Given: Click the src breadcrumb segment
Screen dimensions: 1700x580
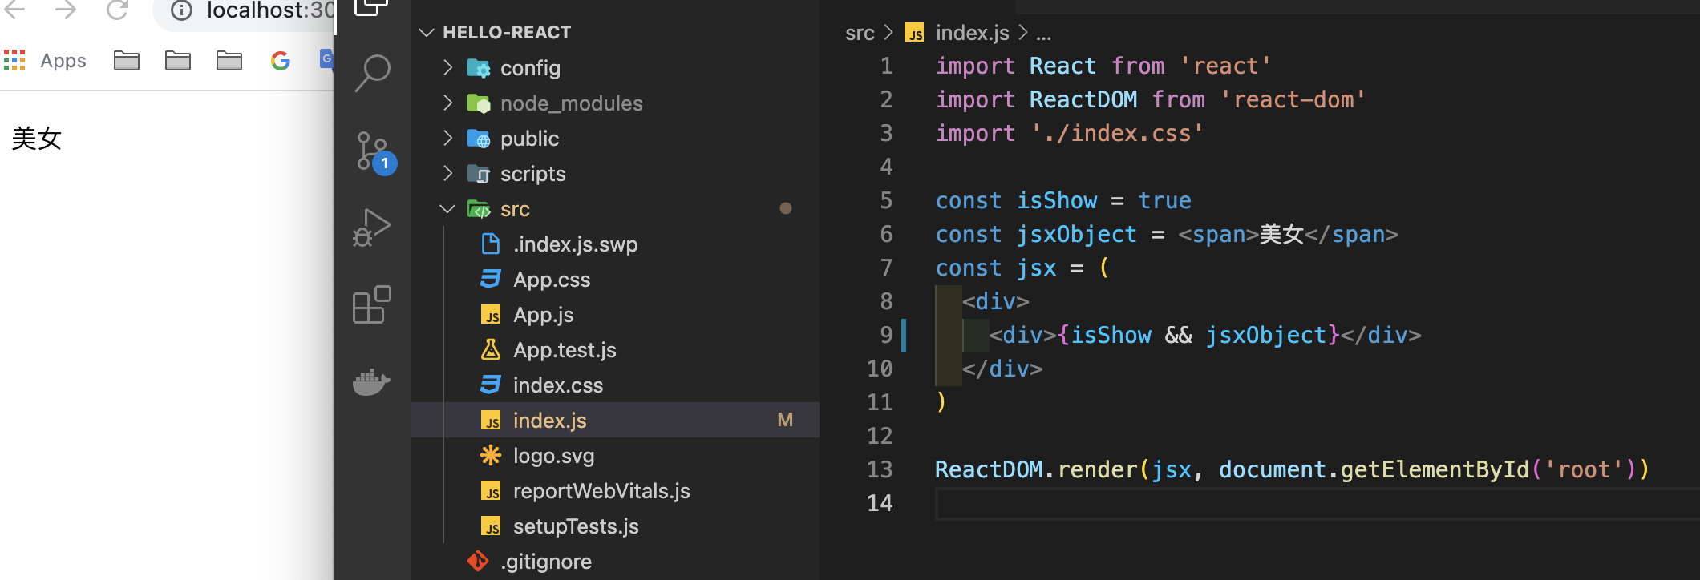Looking at the screenshot, I should [x=860, y=33].
